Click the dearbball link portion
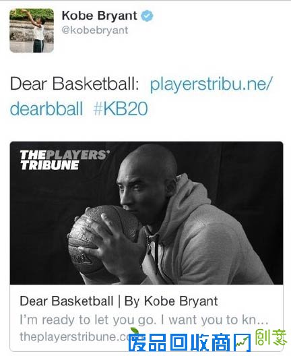Screen dimensions: 291x356 tap(46, 109)
